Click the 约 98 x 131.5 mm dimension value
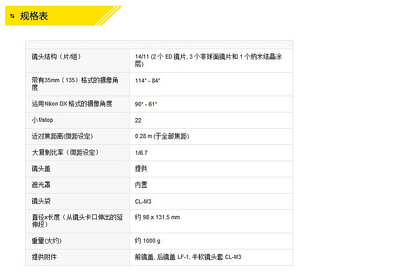This screenshot has height=272, width=414. pos(157,217)
